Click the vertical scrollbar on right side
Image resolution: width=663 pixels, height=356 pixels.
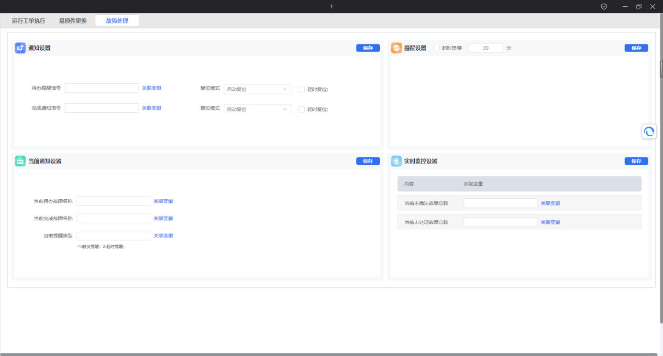coord(661,70)
